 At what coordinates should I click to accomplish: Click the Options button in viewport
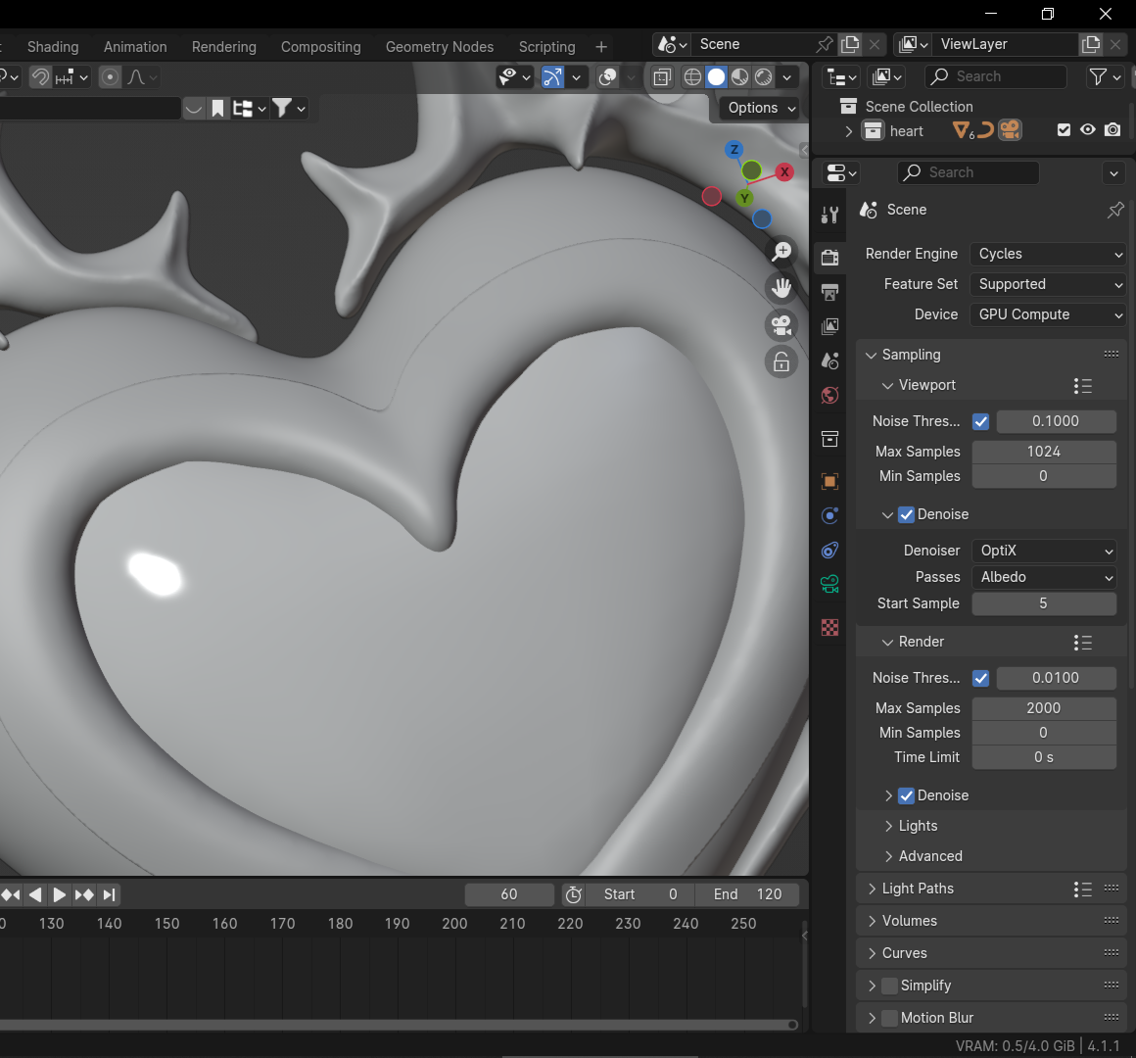(761, 108)
